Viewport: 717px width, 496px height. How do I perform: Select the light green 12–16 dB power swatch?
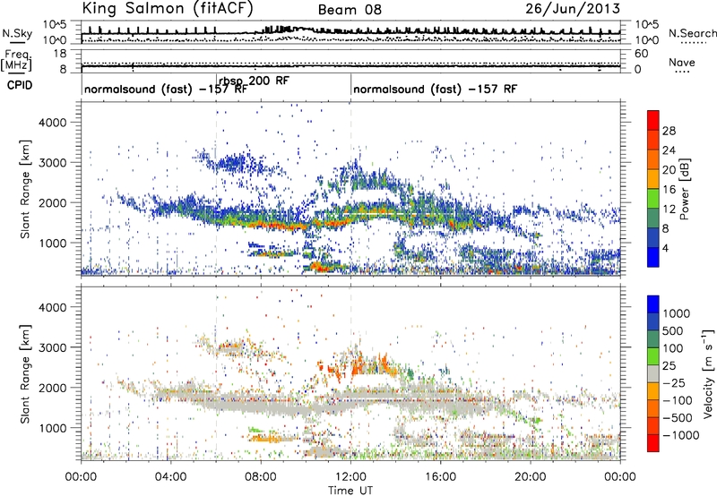[653, 199]
